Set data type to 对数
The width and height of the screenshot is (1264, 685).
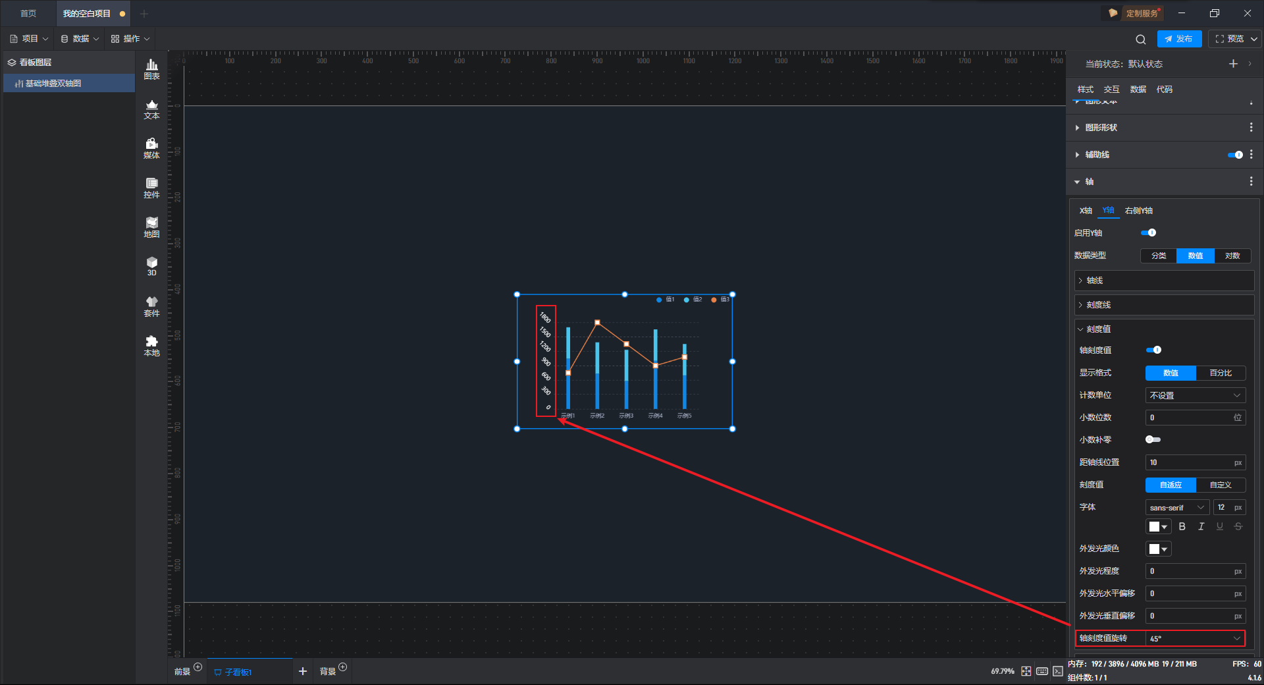tap(1232, 256)
